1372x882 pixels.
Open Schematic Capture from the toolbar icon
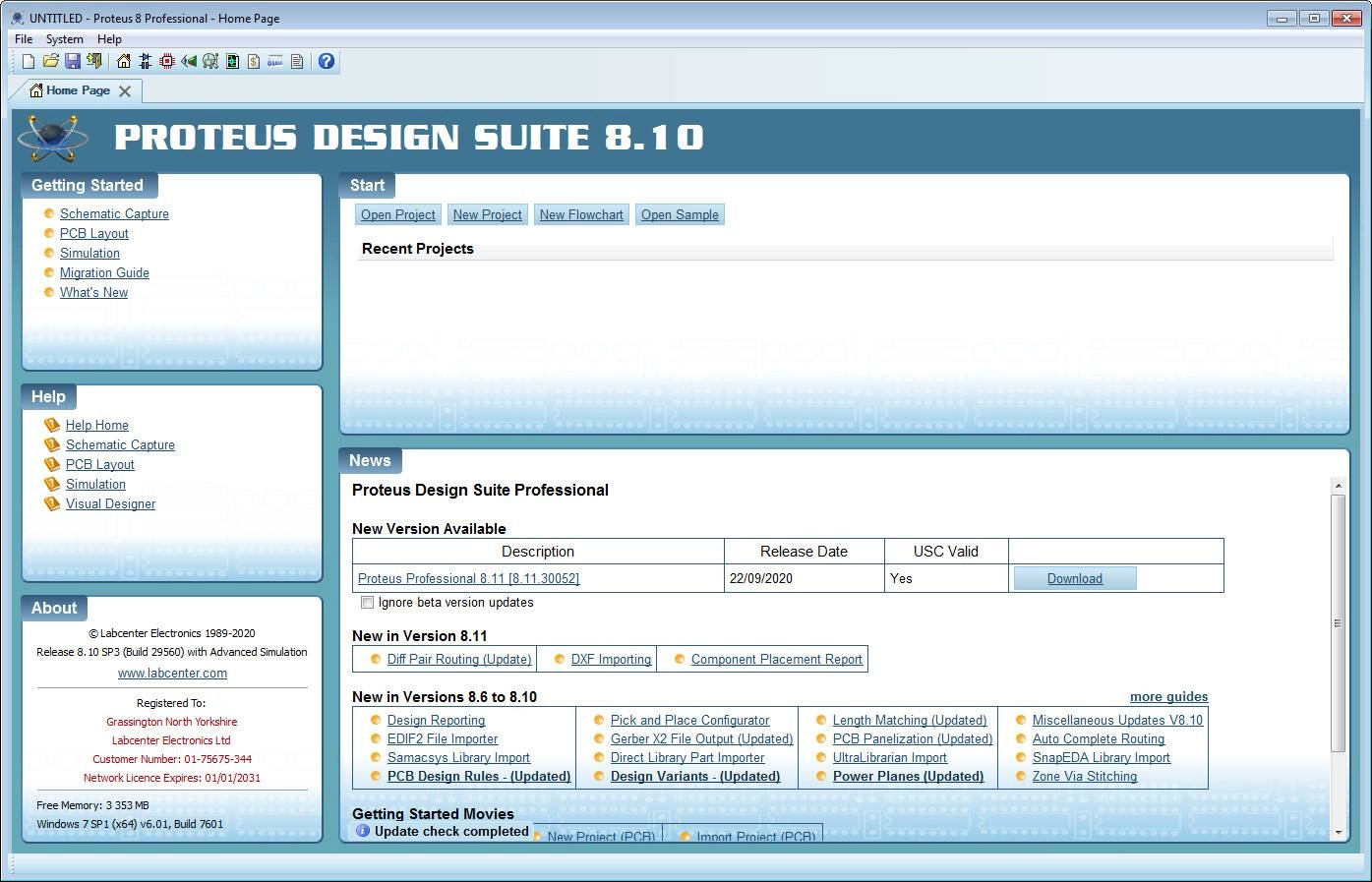(146, 62)
